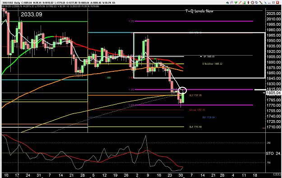
Task: Click the 1935.00 price scale label
Action: point(274,46)
